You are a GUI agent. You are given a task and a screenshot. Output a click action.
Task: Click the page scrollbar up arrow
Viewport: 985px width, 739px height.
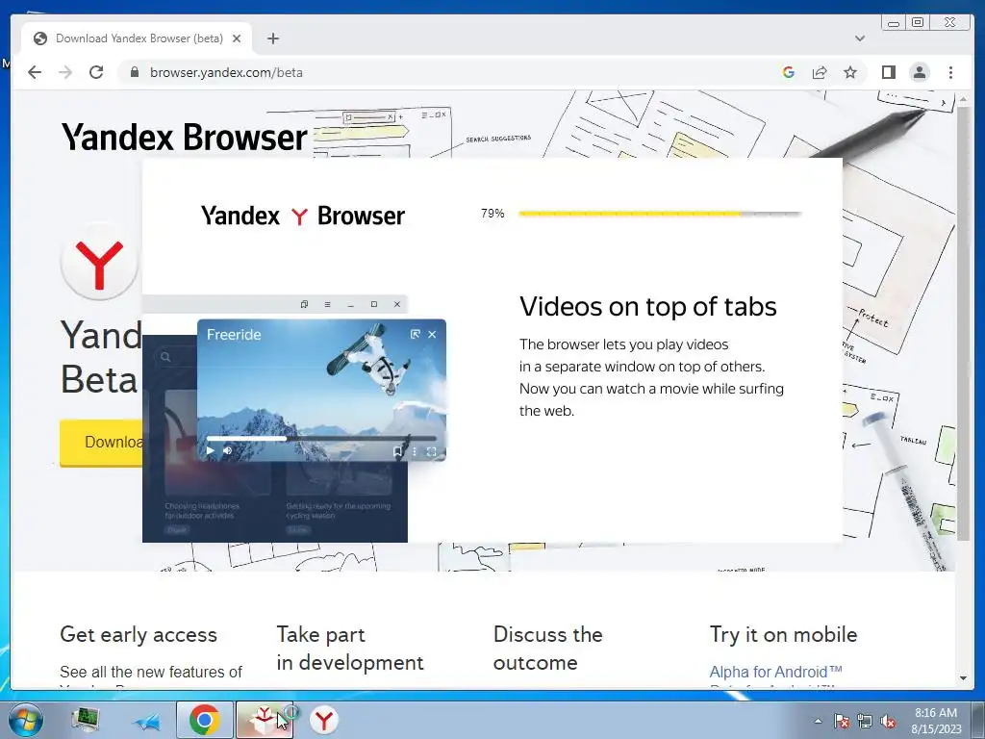pos(963,99)
